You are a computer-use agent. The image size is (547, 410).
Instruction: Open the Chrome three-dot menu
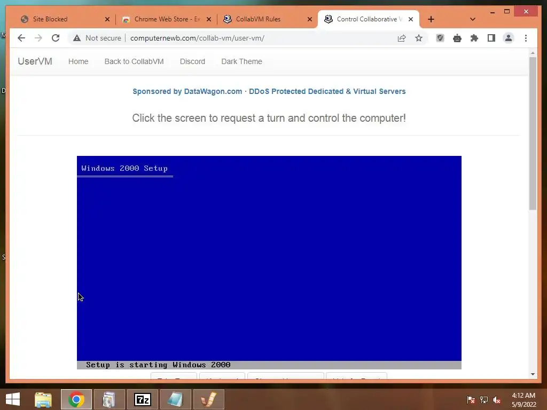pyautogui.click(x=526, y=38)
